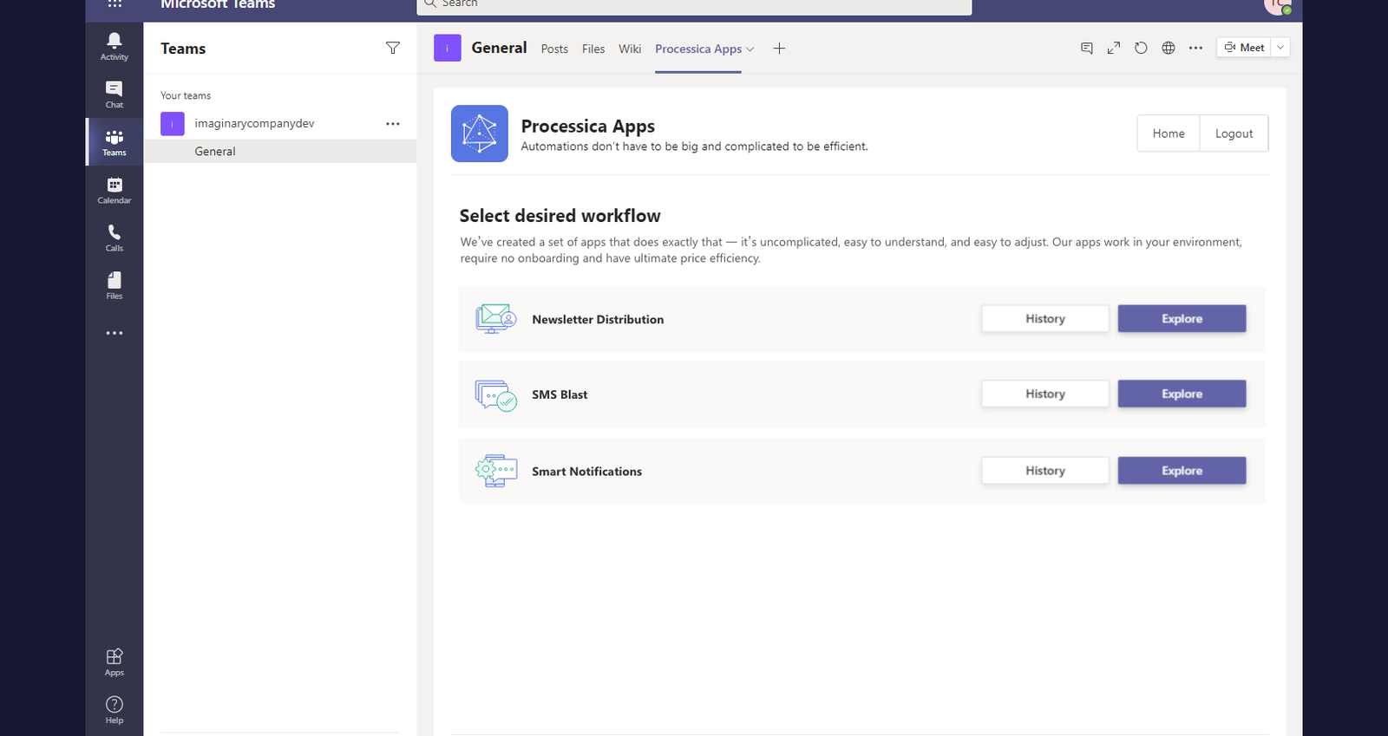Click into the Search box
The height and width of the screenshot is (736, 1388).
click(694, 5)
